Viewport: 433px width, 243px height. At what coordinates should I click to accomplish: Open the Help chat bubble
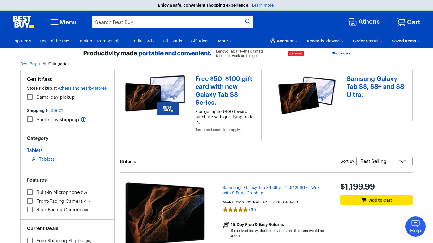click(x=415, y=227)
